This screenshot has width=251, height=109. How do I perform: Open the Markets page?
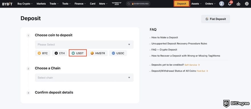[x=41, y=4]
